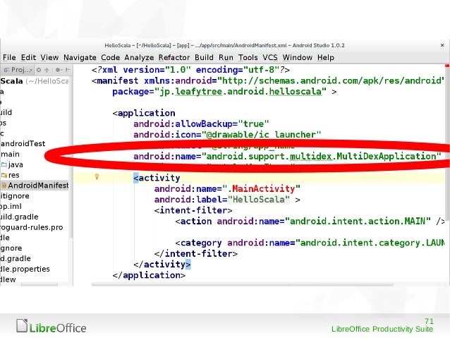Select the java folder label
Screen dimensions: 450x338
16,165
